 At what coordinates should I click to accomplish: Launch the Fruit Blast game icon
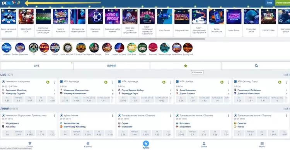coord(132,48)
